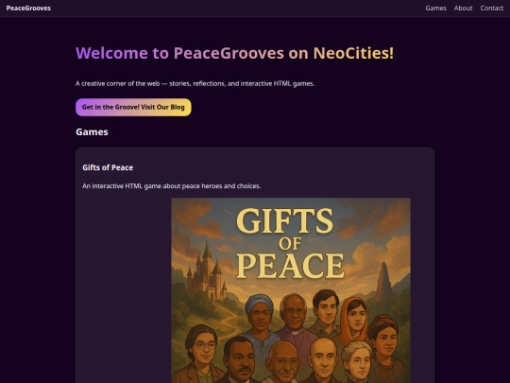Open the Games navigation link
The height and width of the screenshot is (383, 510).
435,9
